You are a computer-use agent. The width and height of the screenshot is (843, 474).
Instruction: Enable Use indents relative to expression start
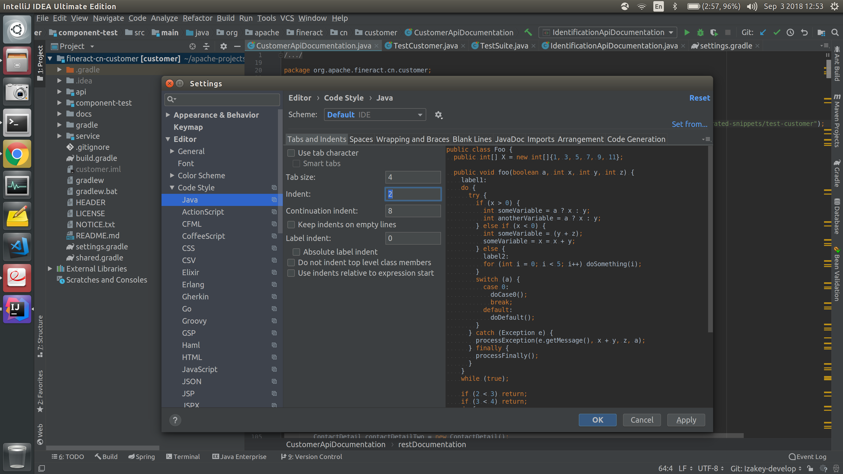(291, 273)
